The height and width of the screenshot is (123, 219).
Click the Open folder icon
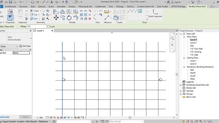pyautogui.click(x=6, y=2)
